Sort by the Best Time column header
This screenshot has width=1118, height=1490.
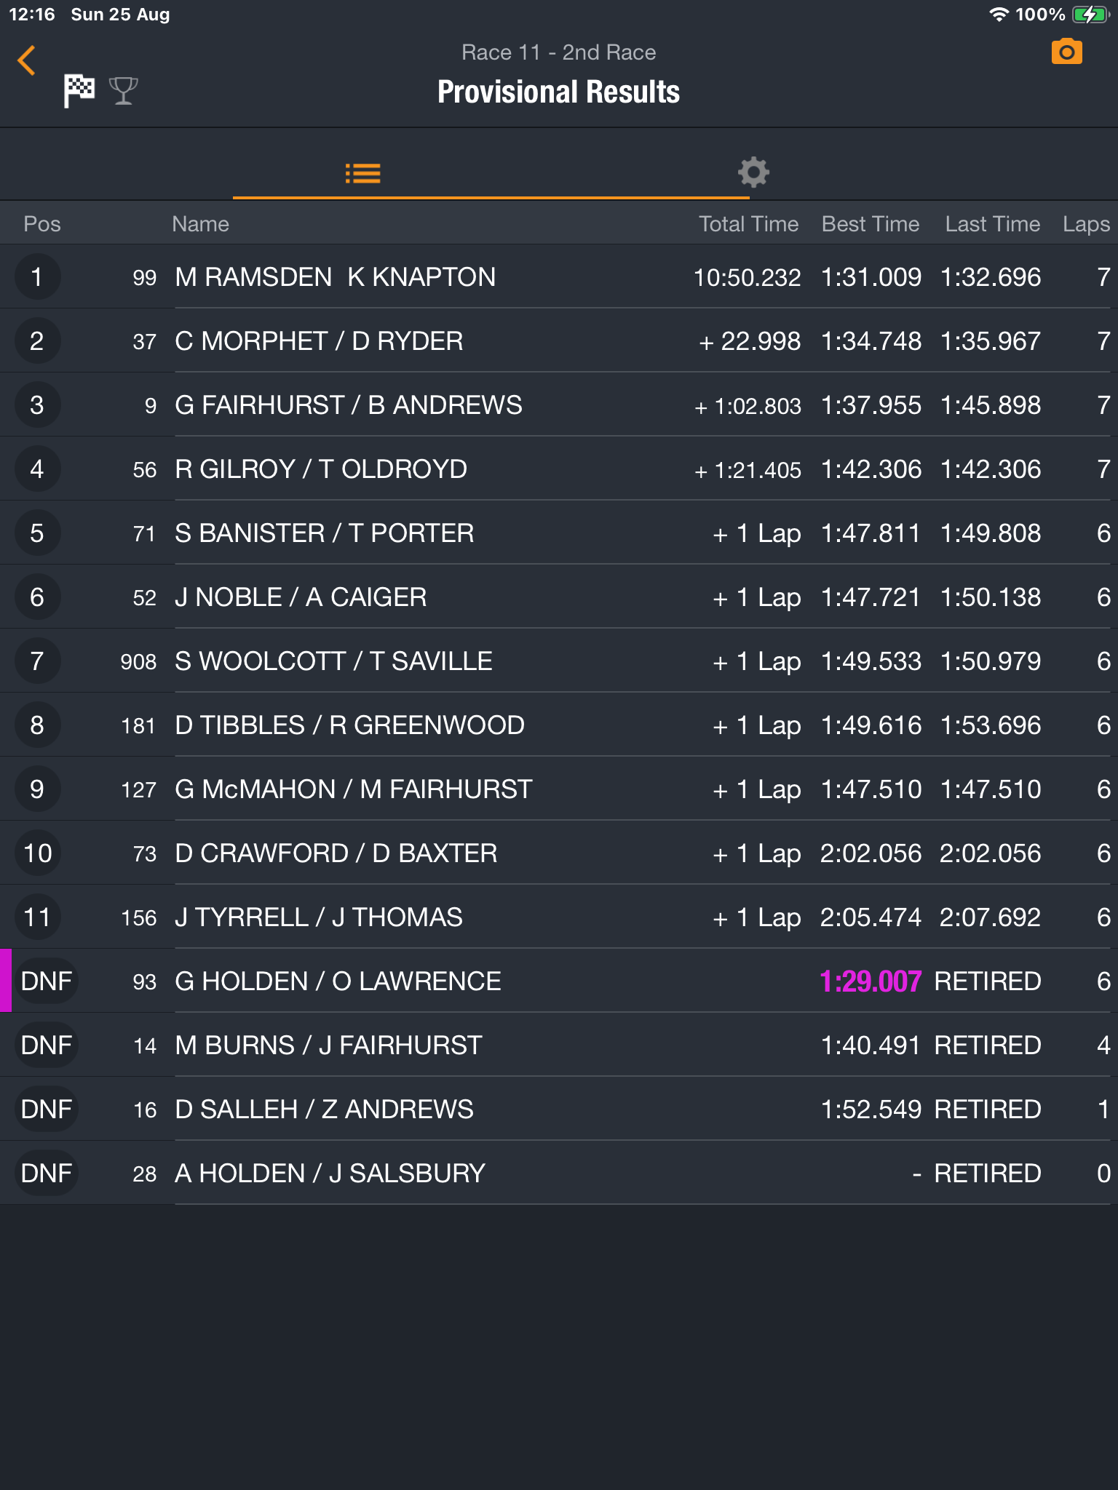click(x=871, y=224)
